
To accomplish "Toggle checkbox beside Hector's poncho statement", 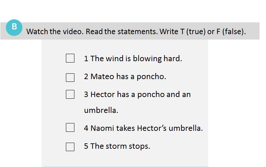I will click(x=70, y=95).
